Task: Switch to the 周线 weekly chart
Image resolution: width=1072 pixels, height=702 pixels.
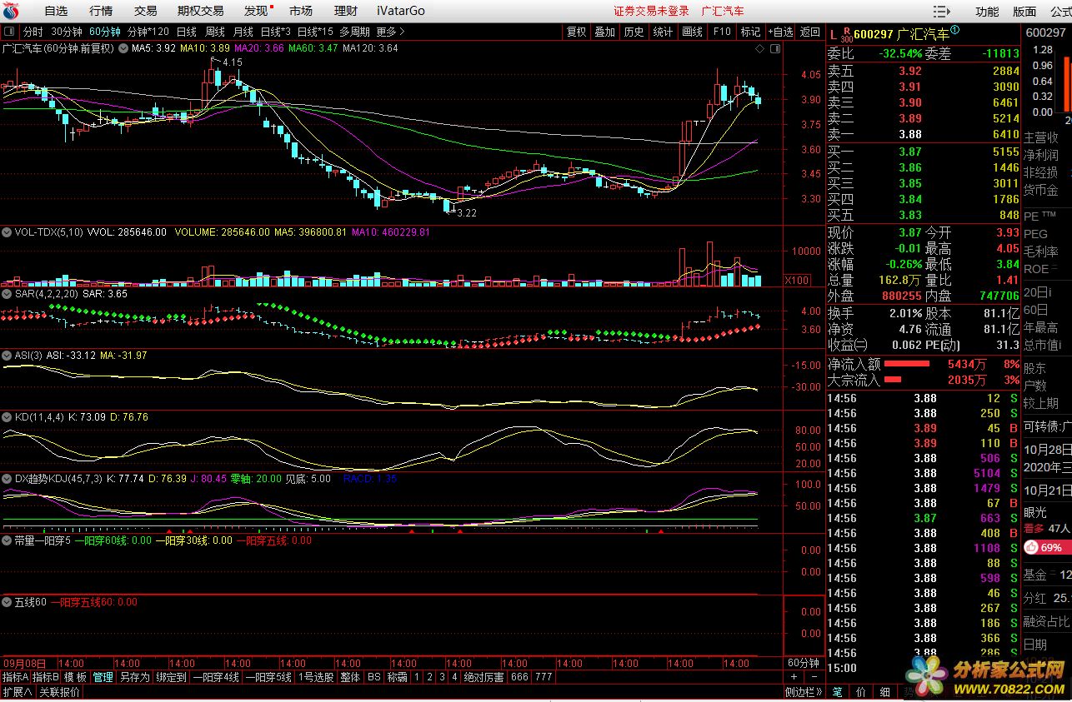Action: (x=214, y=32)
